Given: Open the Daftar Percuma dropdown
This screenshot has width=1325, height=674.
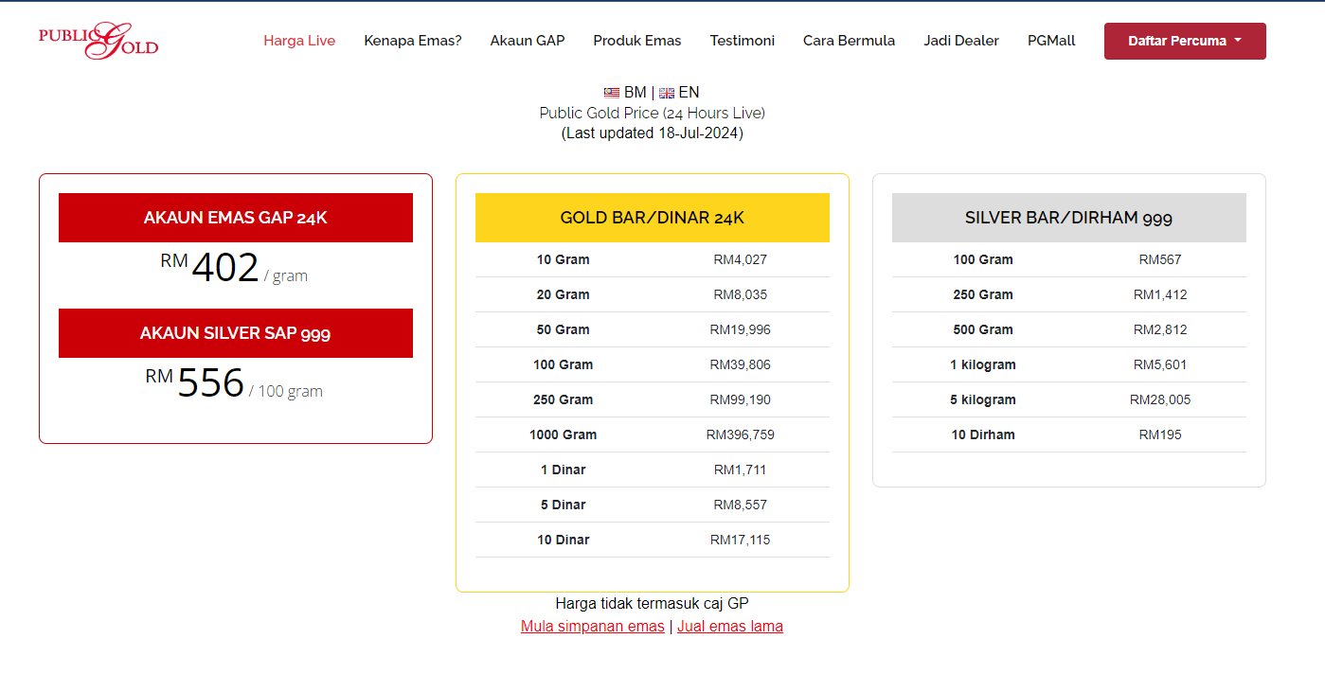Looking at the screenshot, I should pos(1184,41).
